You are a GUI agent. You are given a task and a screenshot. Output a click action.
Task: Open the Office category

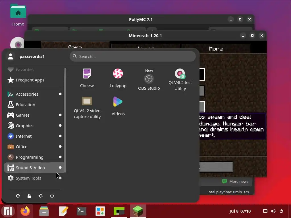(34, 147)
